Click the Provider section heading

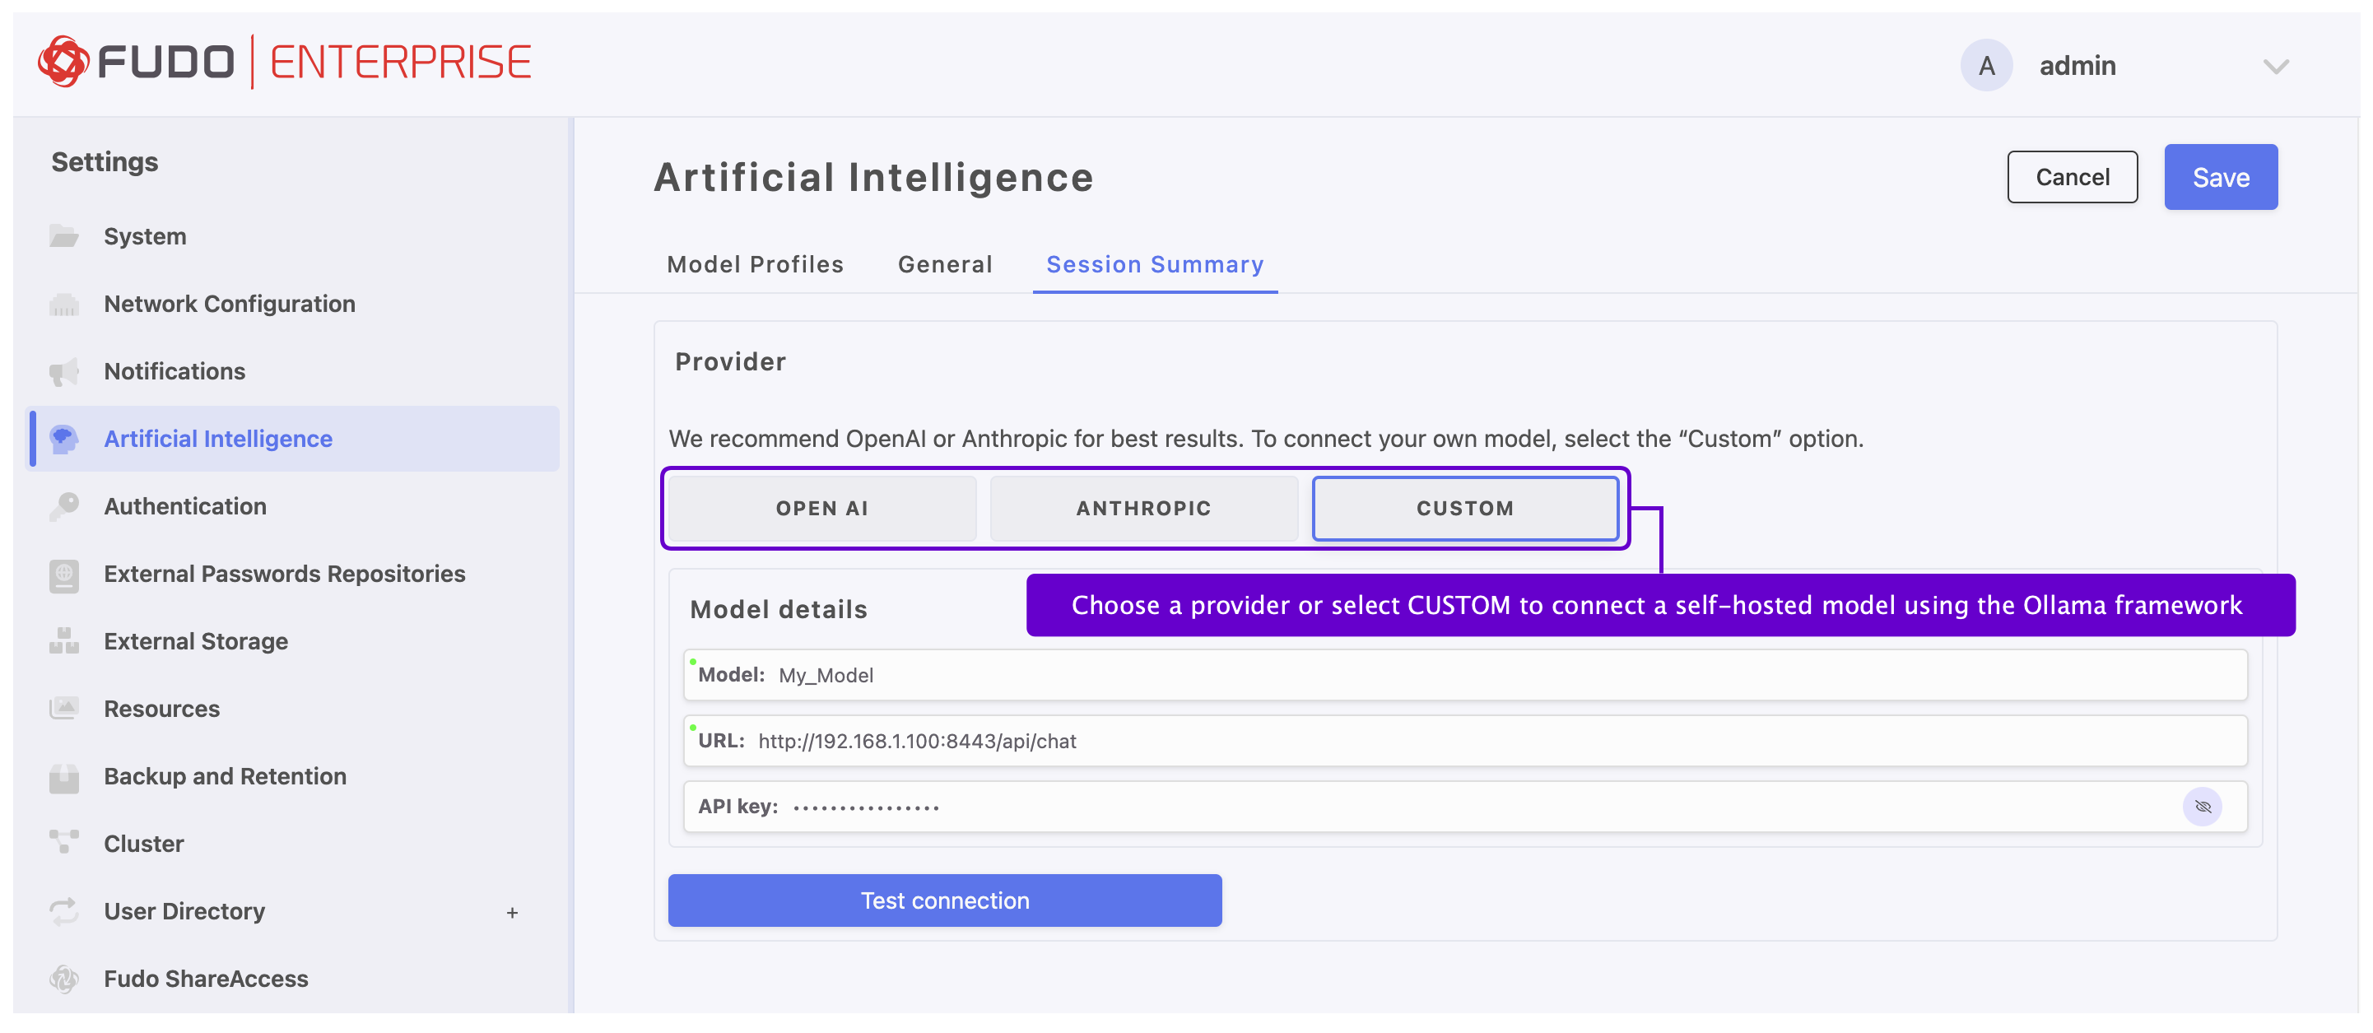tap(731, 362)
